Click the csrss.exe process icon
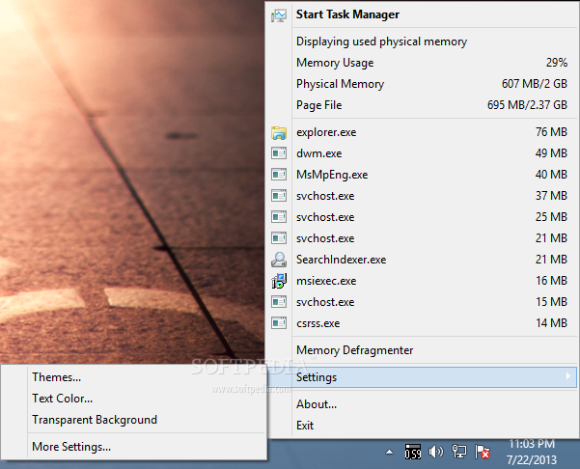This screenshot has height=469, width=580. pyautogui.click(x=279, y=323)
